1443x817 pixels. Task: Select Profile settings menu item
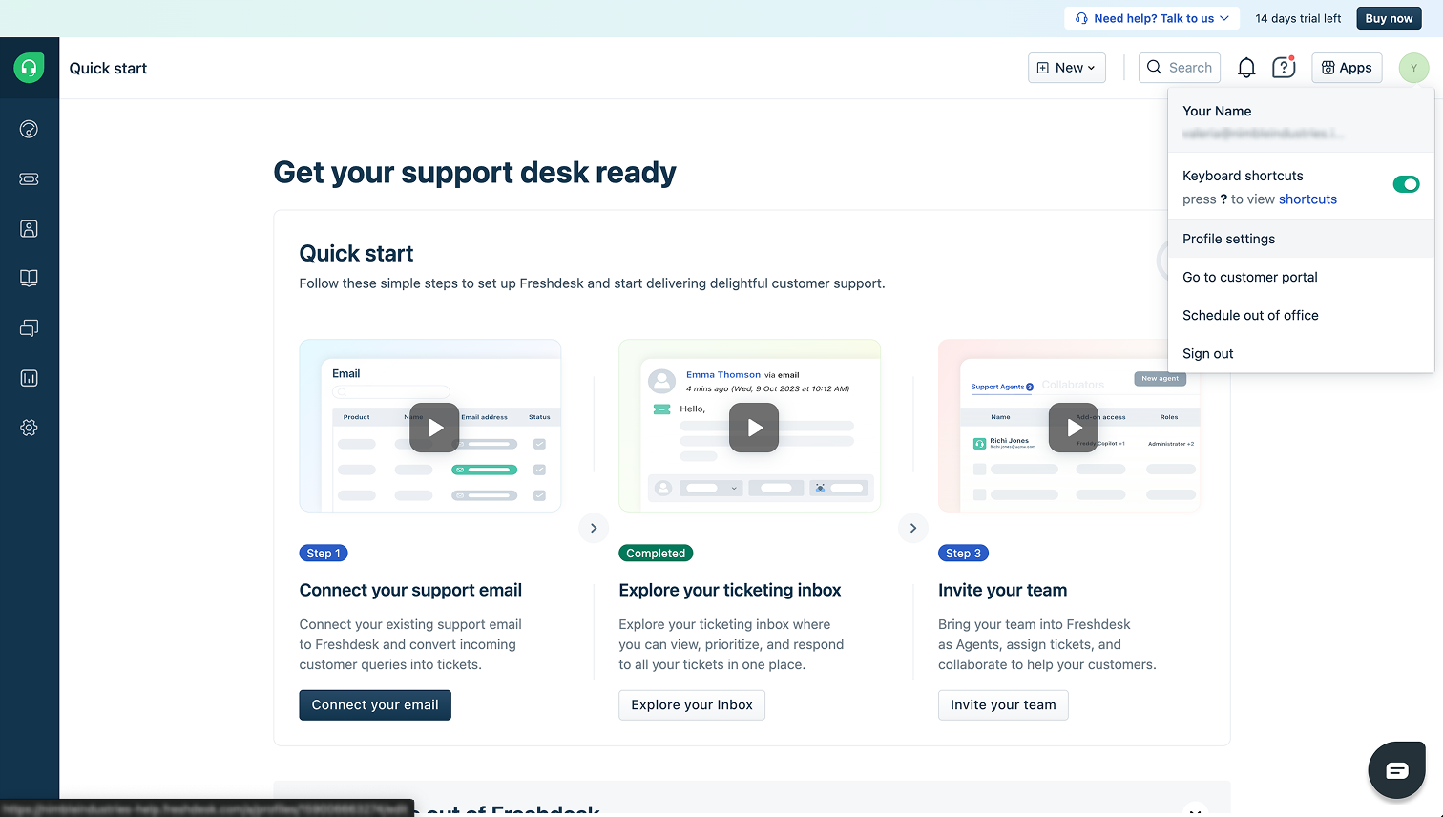(x=1301, y=239)
